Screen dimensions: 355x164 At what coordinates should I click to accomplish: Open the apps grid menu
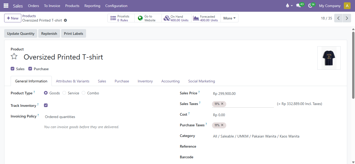[6, 5]
